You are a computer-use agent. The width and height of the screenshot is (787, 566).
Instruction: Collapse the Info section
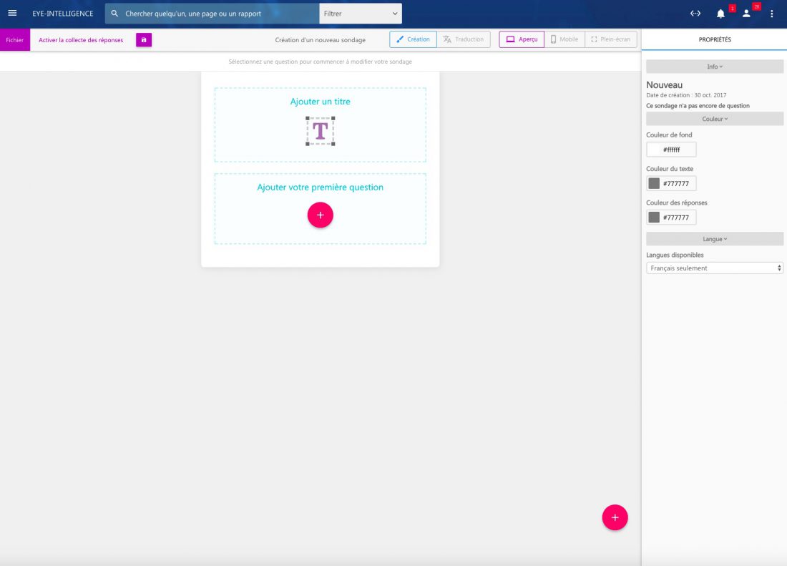pyautogui.click(x=715, y=67)
